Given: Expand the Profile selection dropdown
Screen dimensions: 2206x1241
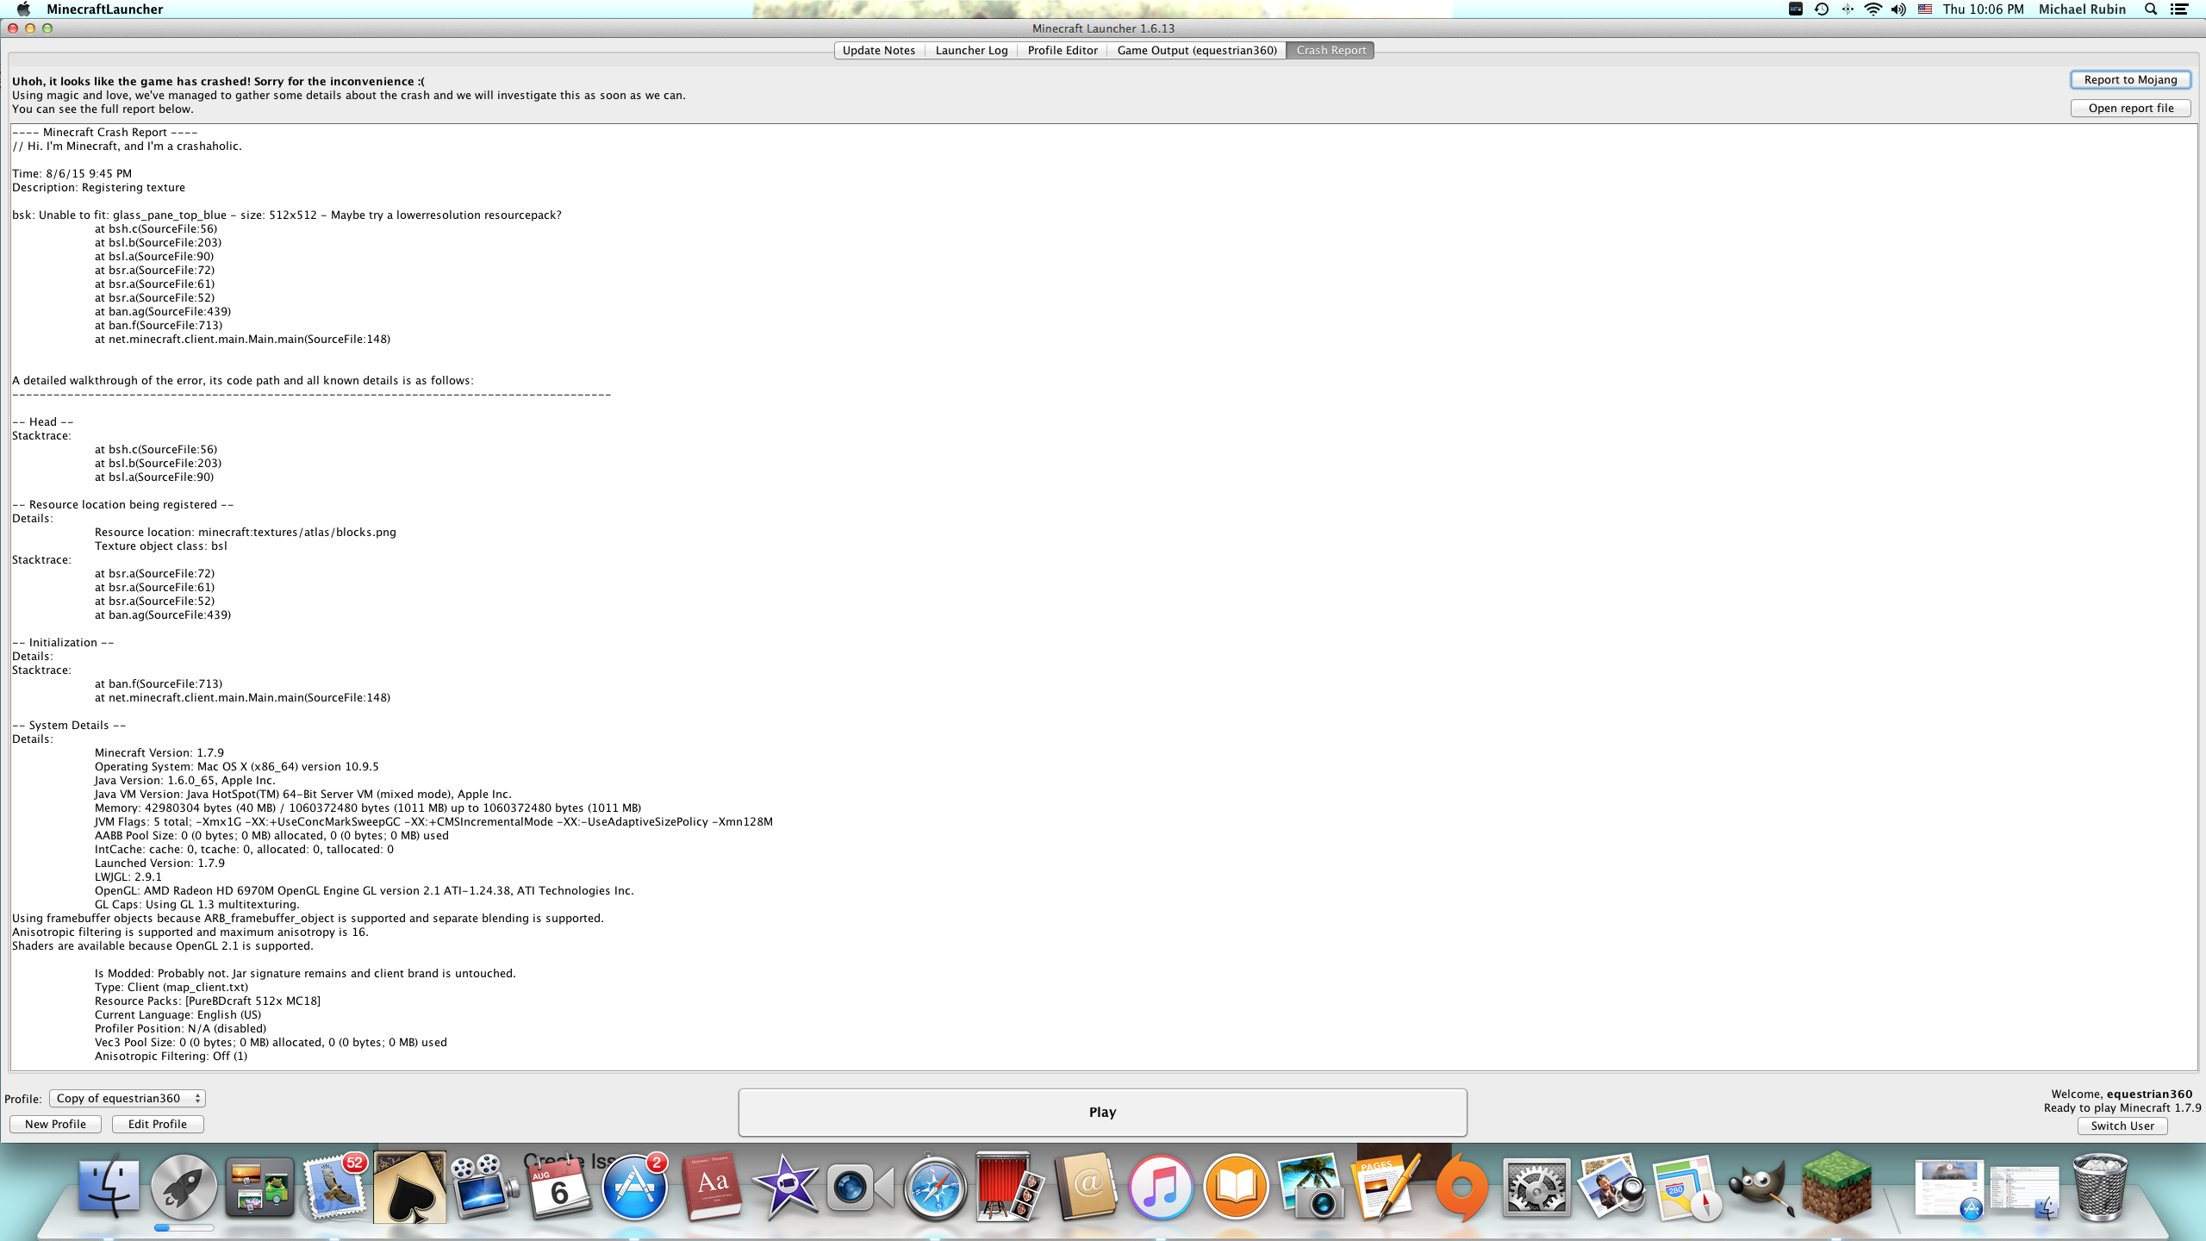Looking at the screenshot, I should pyautogui.click(x=128, y=1098).
